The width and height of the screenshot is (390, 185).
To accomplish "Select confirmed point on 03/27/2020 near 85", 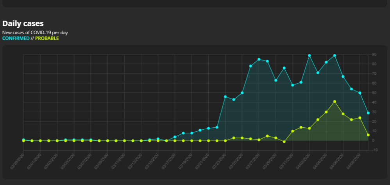I will pyautogui.click(x=259, y=59).
